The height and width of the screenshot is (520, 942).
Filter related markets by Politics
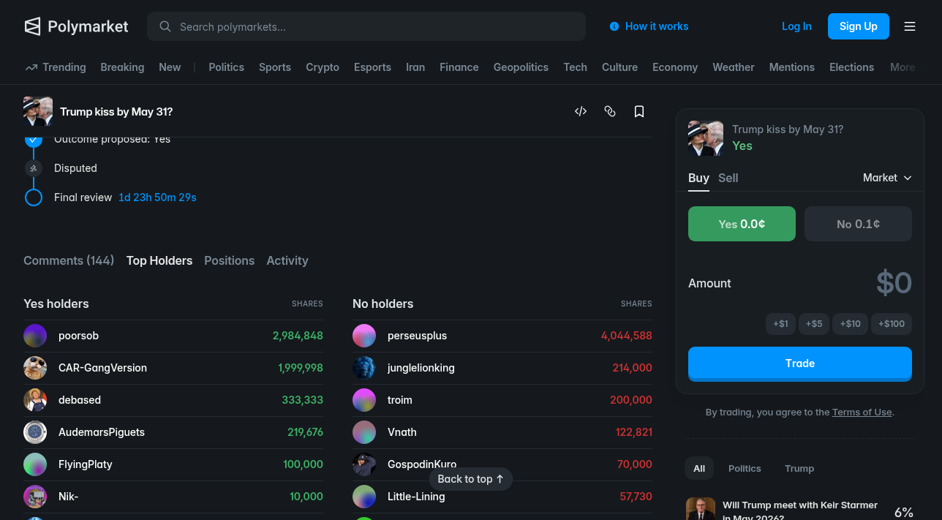(x=745, y=468)
